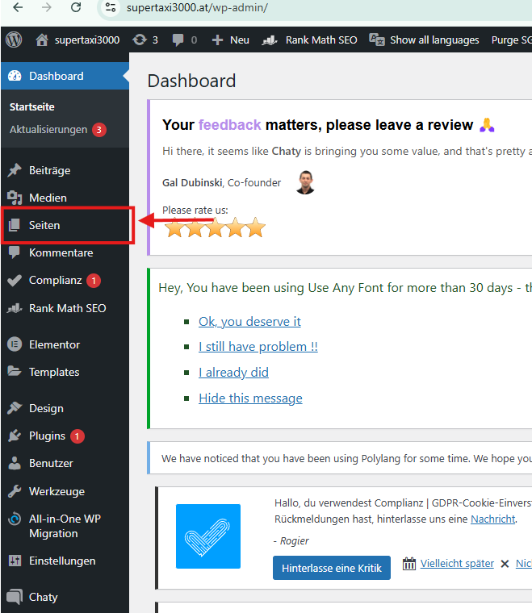Viewport: 532px width, 613px height.
Task: Click the Seiten pages icon
Action: point(15,225)
